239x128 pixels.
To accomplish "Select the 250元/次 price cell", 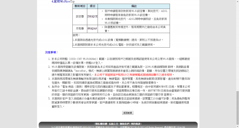I will point(92,17).
